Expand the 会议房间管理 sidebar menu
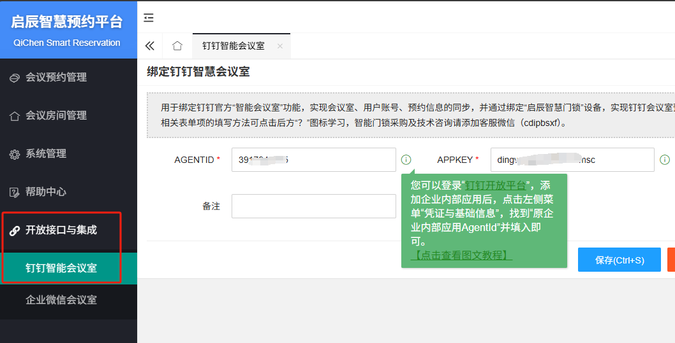Viewport: 675px width, 343px height. coord(56,115)
